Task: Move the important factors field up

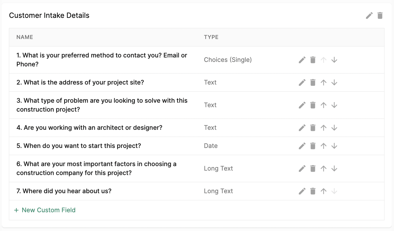Action: 324,168
